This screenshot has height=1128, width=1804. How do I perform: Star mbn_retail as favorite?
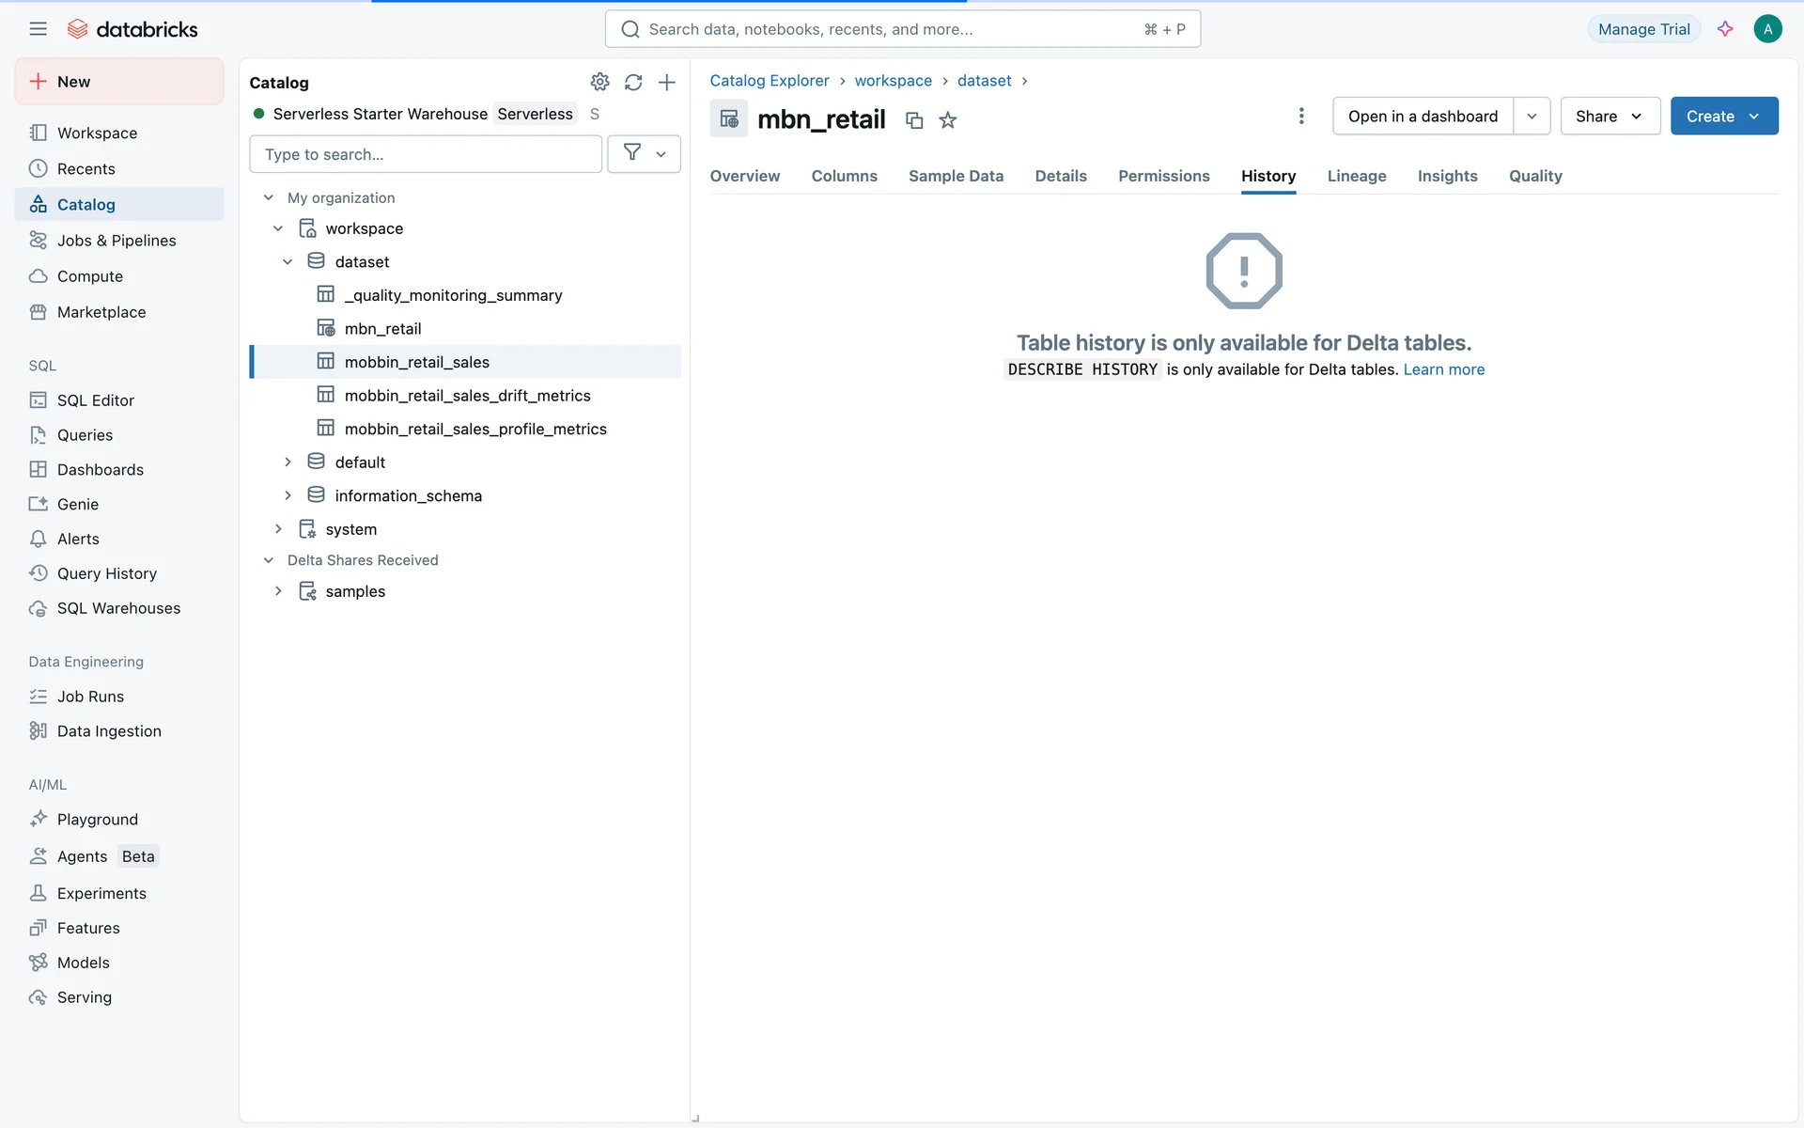[x=948, y=120]
